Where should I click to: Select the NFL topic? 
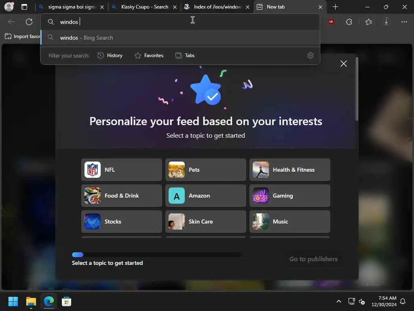point(122,170)
